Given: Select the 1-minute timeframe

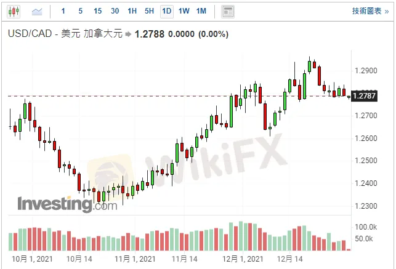Looking at the screenshot, I should [63, 11].
